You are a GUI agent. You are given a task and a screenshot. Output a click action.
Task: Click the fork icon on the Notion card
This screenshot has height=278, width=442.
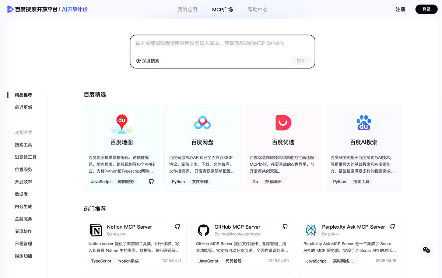[x=177, y=226]
